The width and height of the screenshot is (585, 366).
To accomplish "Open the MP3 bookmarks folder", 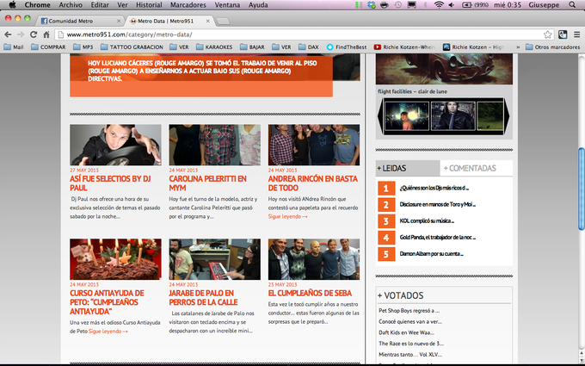I will click(x=83, y=47).
